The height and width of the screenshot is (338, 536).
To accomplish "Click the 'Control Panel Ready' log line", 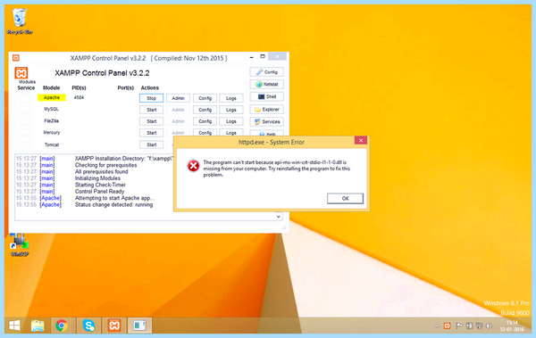I will [99, 191].
